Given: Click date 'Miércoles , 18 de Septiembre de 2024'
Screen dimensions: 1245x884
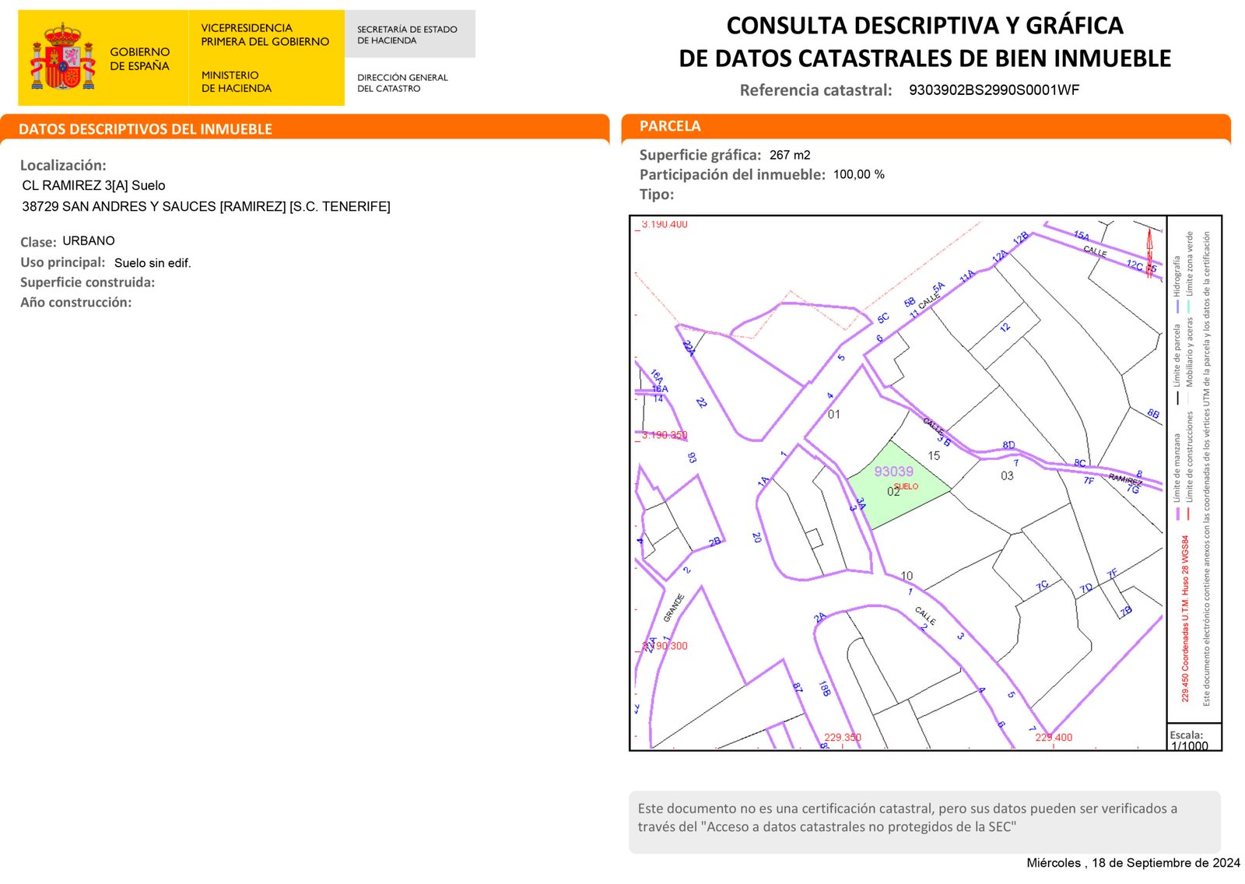Looking at the screenshot, I should 1133,863.
